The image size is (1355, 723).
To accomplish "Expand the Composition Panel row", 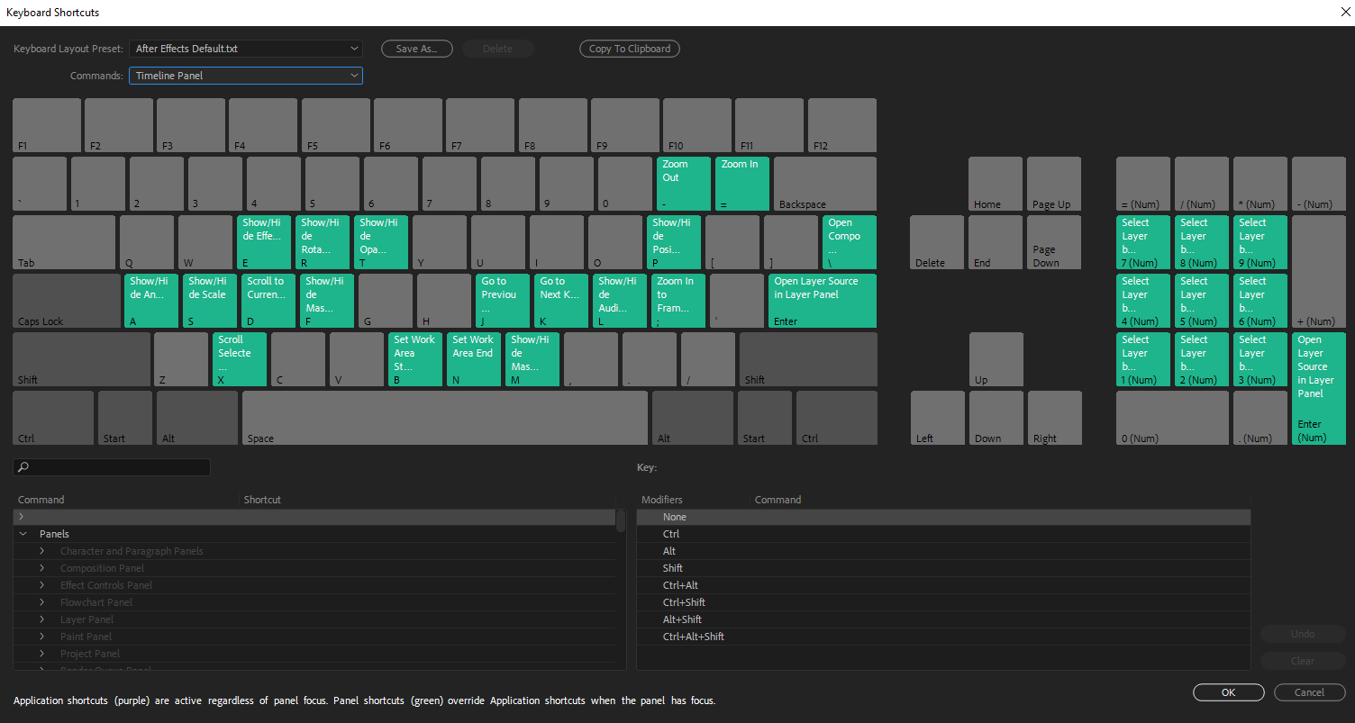I will tap(41, 568).
